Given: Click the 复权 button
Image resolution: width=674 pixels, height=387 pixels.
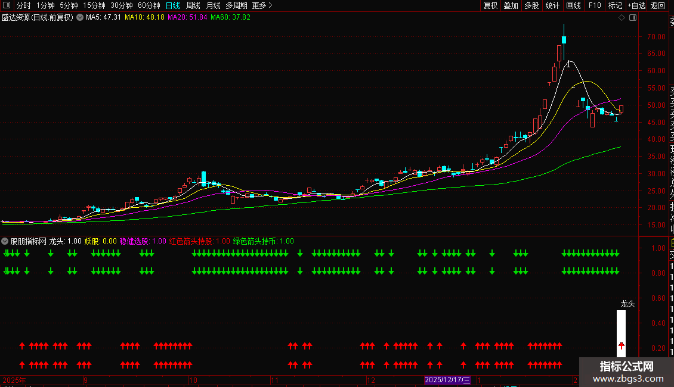Looking at the screenshot, I should (x=490, y=5).
